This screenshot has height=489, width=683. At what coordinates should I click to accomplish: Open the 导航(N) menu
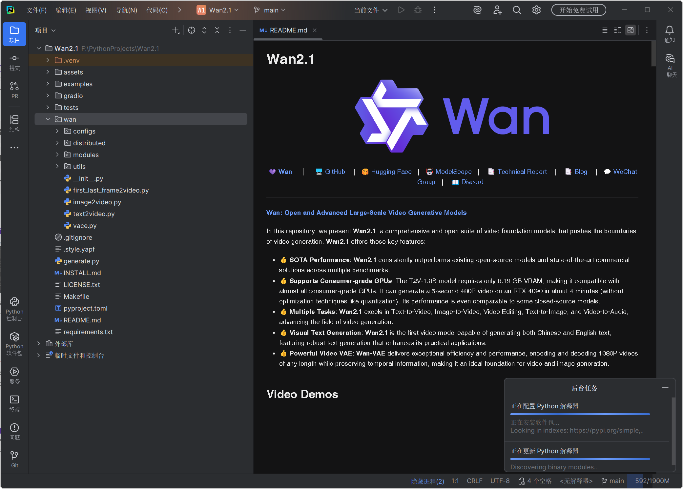126,10
